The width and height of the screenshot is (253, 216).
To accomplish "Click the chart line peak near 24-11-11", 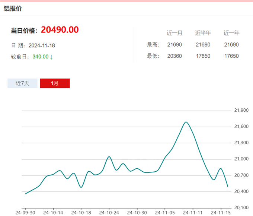I will coord(186,122).
